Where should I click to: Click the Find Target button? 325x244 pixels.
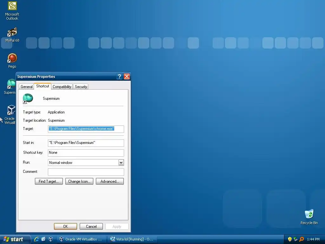pyautogui.click(x=49, y=181)
